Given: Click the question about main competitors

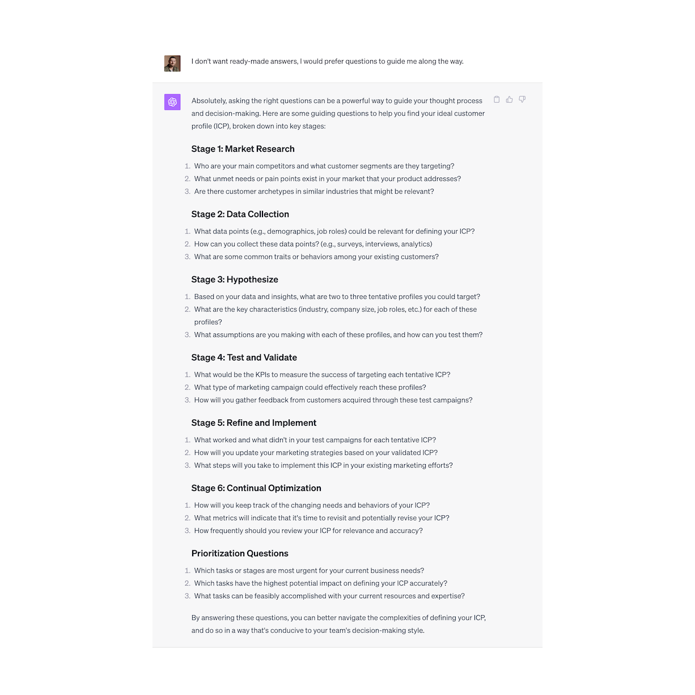Looking at the screenshot, I should click(x=324, y=166).
